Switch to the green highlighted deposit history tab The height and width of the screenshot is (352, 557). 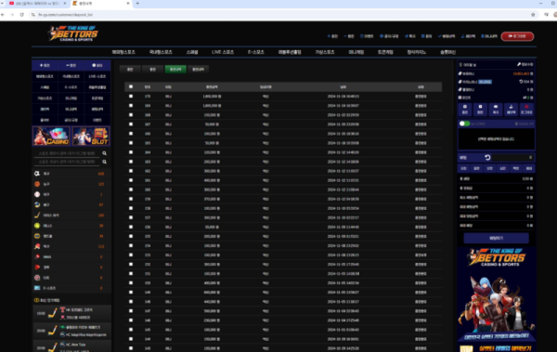click(175, 70)
